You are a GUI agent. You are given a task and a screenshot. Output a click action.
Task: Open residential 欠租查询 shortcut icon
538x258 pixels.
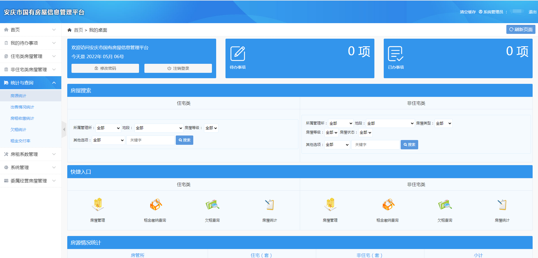[x=212, y=205]
